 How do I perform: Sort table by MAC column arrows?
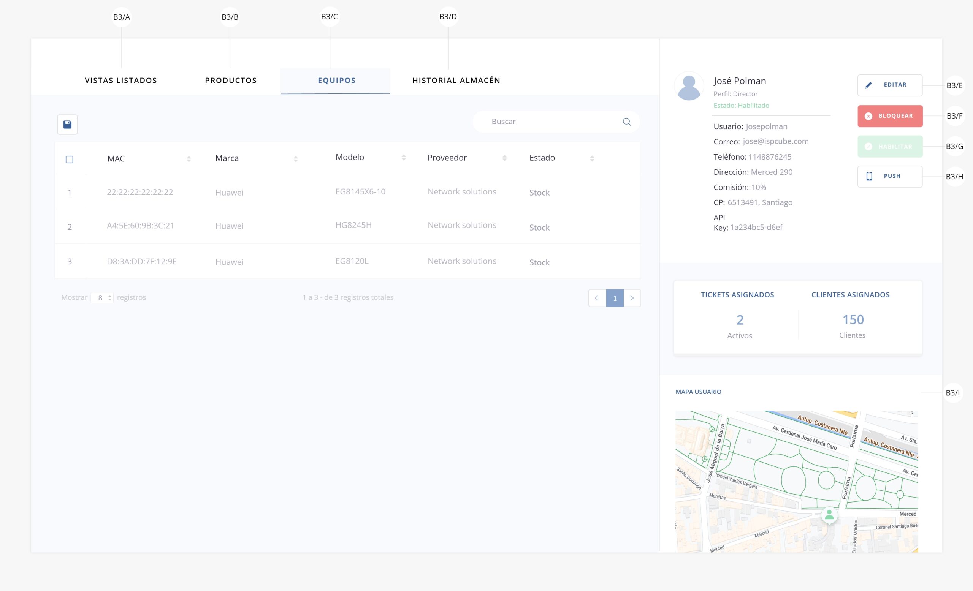point(189,159)
